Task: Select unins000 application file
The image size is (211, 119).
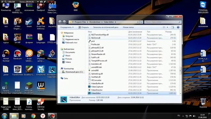Action: point(132,70)
